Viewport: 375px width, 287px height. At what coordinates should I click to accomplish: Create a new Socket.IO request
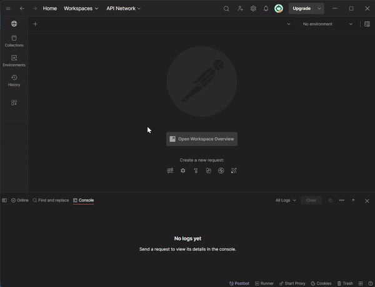coord(221,170)
